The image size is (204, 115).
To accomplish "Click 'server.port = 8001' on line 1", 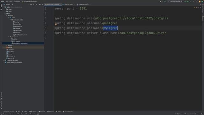I will click(70, 9).
